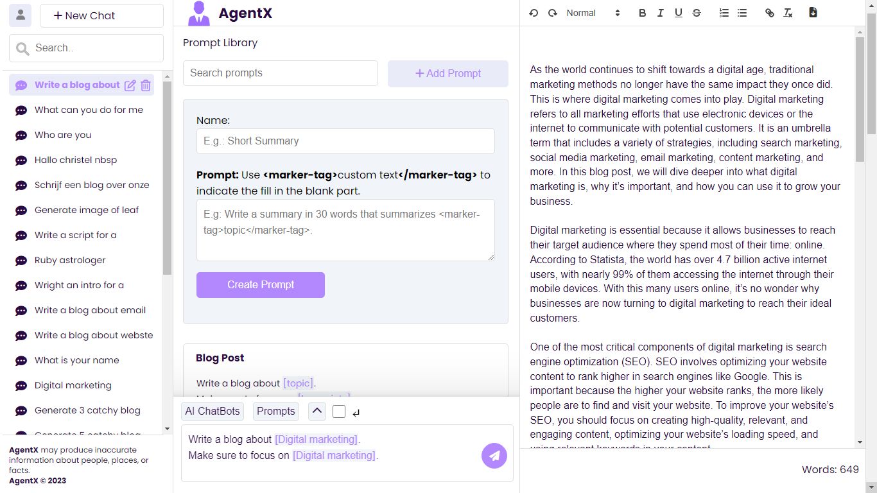Rename the chat using the pencil icon
The image size is (877, 493).
tap(130, 85)
